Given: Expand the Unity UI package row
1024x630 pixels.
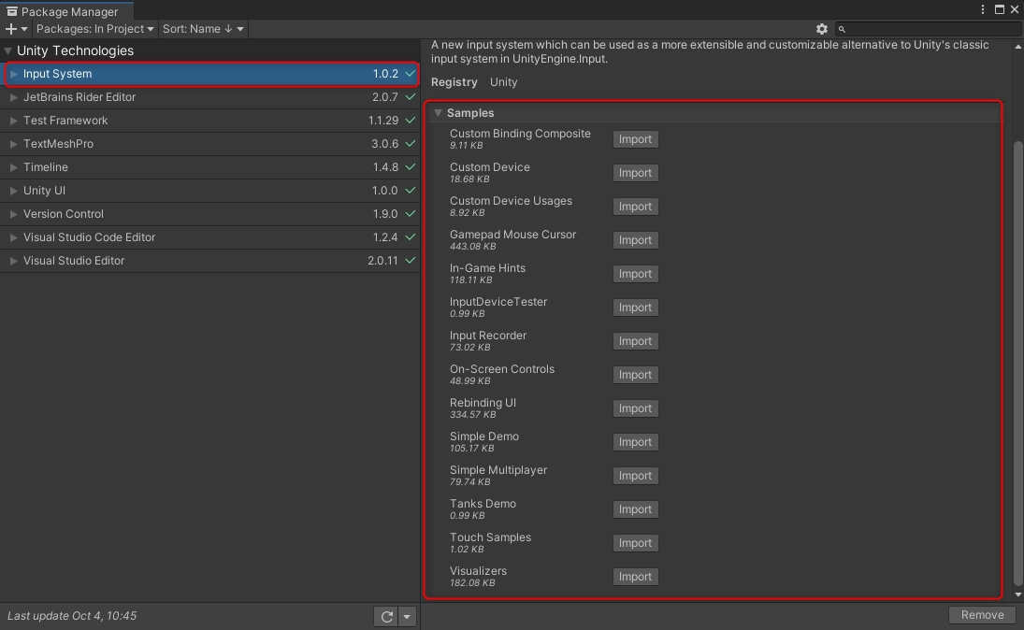Looking at the screenshot, I should (x=13, y=191).
